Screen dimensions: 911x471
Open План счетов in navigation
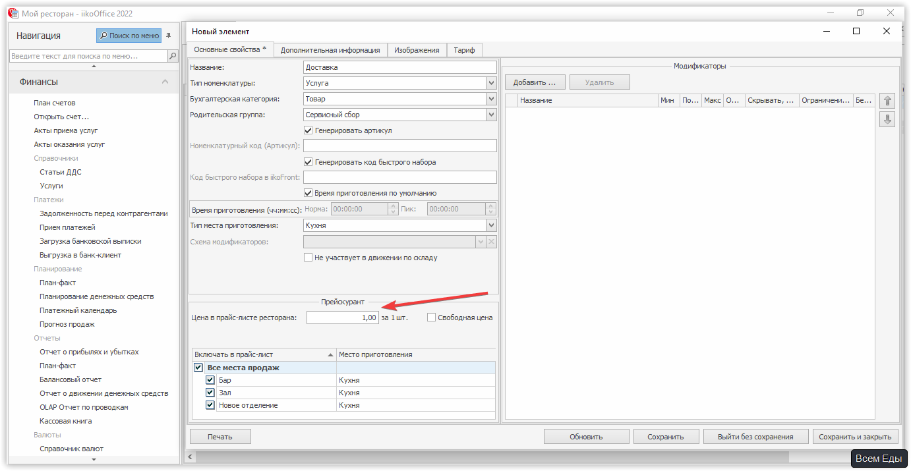(55, 103)
